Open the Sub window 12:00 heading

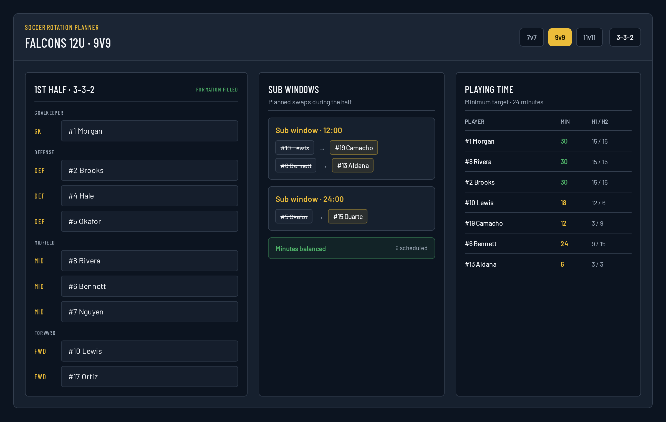click(x=309, y=130)
